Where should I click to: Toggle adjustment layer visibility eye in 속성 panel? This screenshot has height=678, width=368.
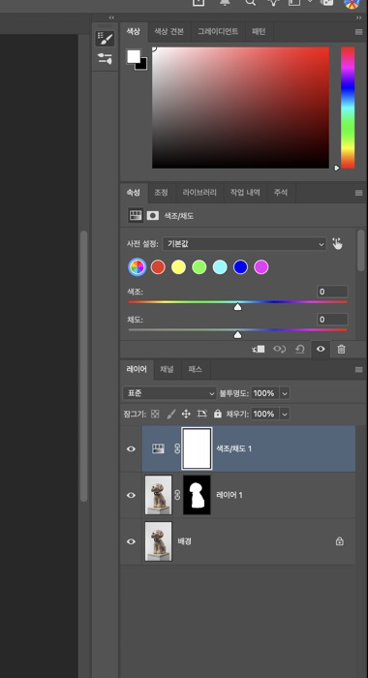(321, 350)
